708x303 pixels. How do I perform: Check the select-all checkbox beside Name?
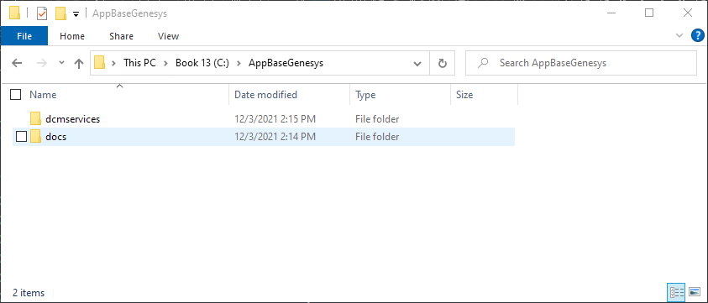[15, 95]
